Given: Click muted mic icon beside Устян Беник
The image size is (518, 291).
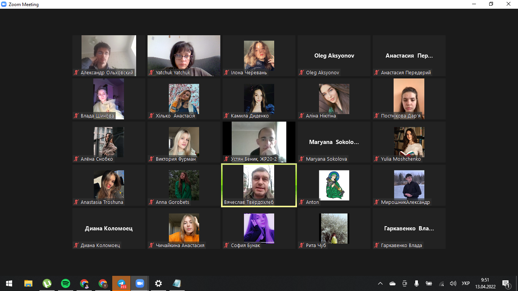Looking at the screenshot, I should coord(226,159).
